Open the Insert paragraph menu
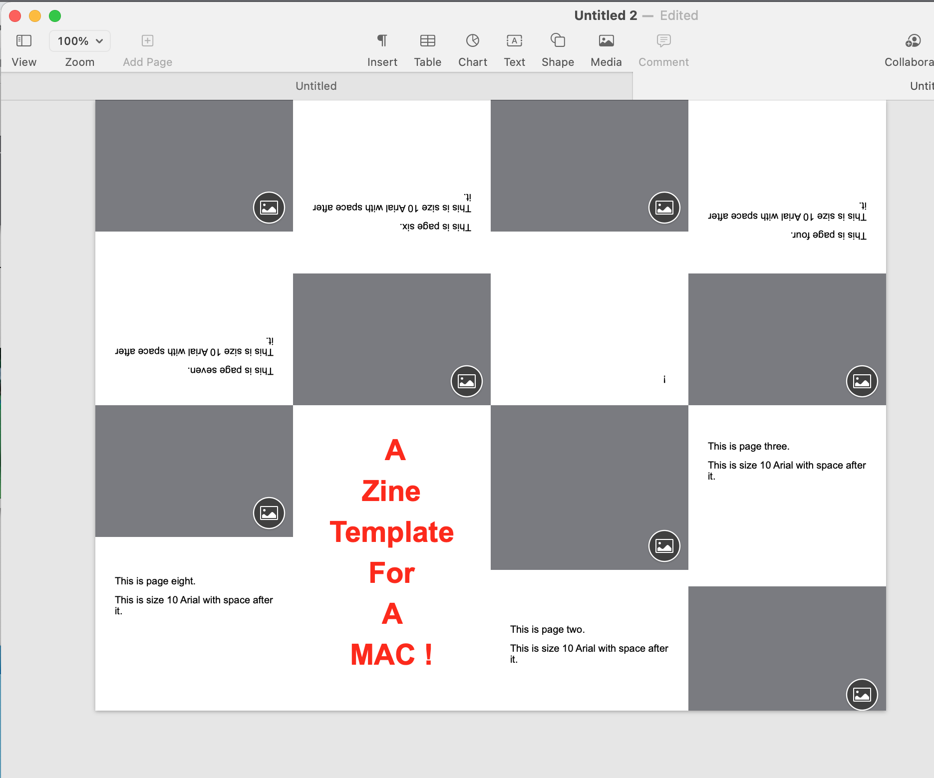The height and width of the screenshot is (778, 934). pyautogui.click(x=382, y=41)
